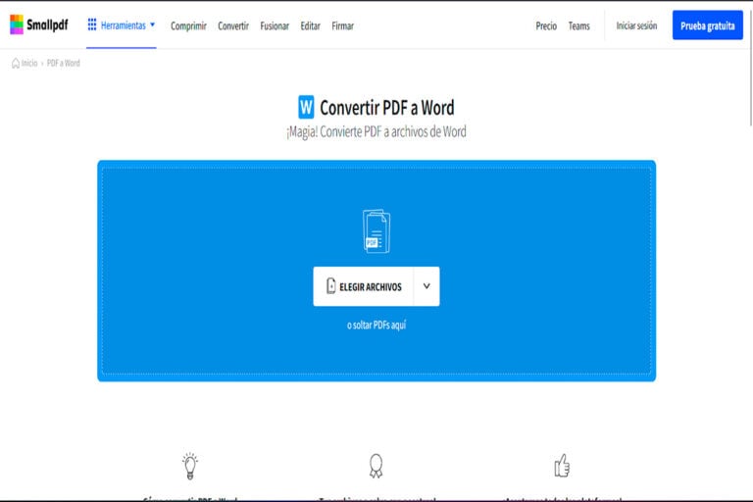Expand the file source dropdown arrow

click(427, 286)
